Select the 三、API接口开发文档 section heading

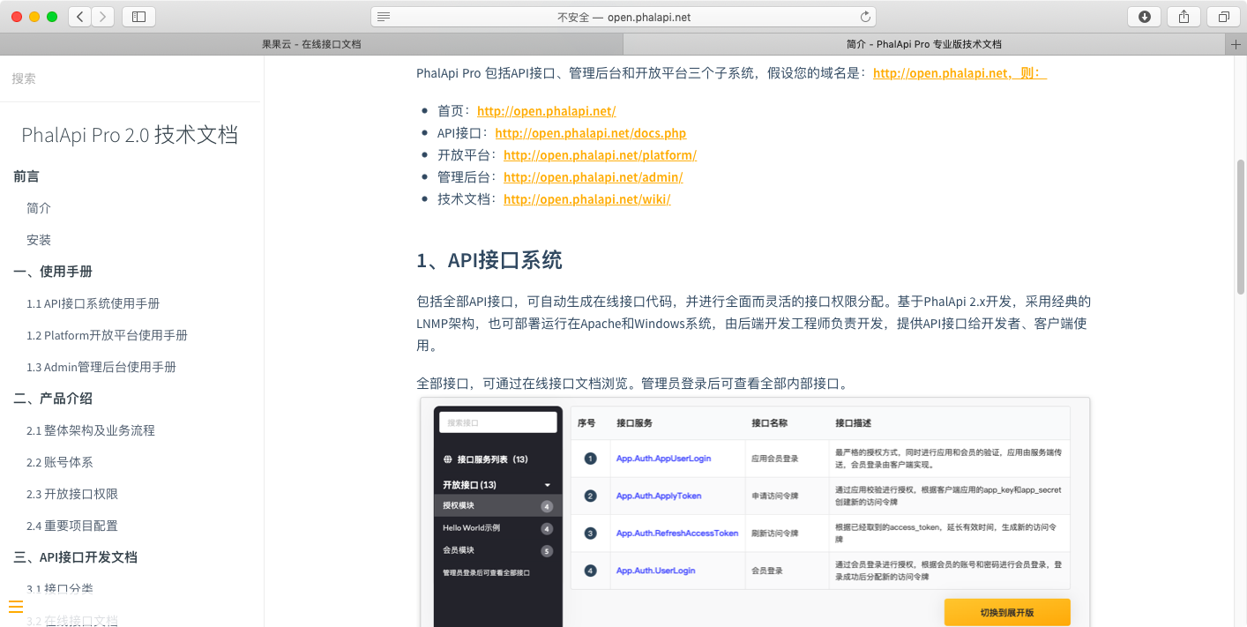(75, 557)
